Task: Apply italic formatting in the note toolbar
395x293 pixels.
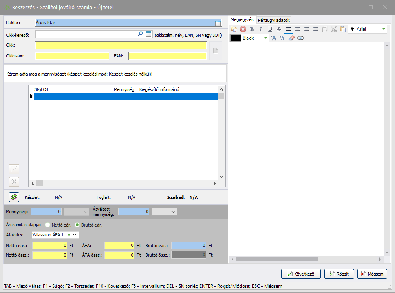Action: (261, 29)
